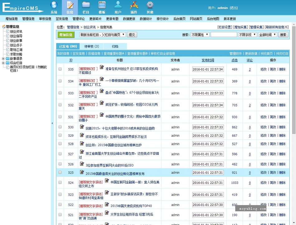Click the green 增加信息 button
The image size is (296, 225).
coord(66,35)
